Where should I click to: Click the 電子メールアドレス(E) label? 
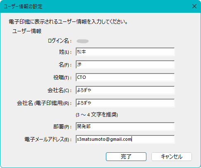point(48,140)
